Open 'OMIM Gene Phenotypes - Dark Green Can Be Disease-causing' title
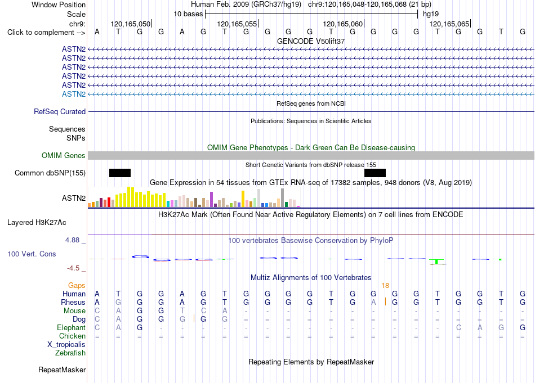 click(x=311, y=147)
